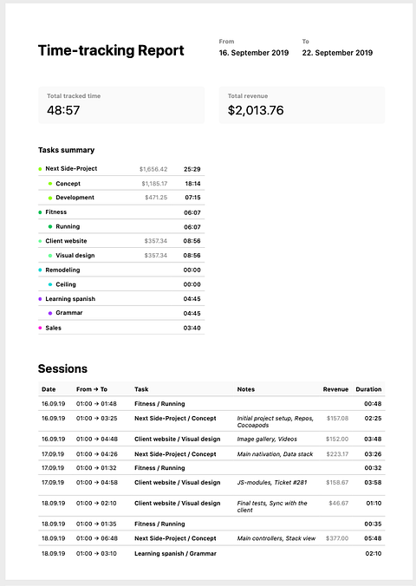Click the Date column header in Sessions

[x=49, y=389]
